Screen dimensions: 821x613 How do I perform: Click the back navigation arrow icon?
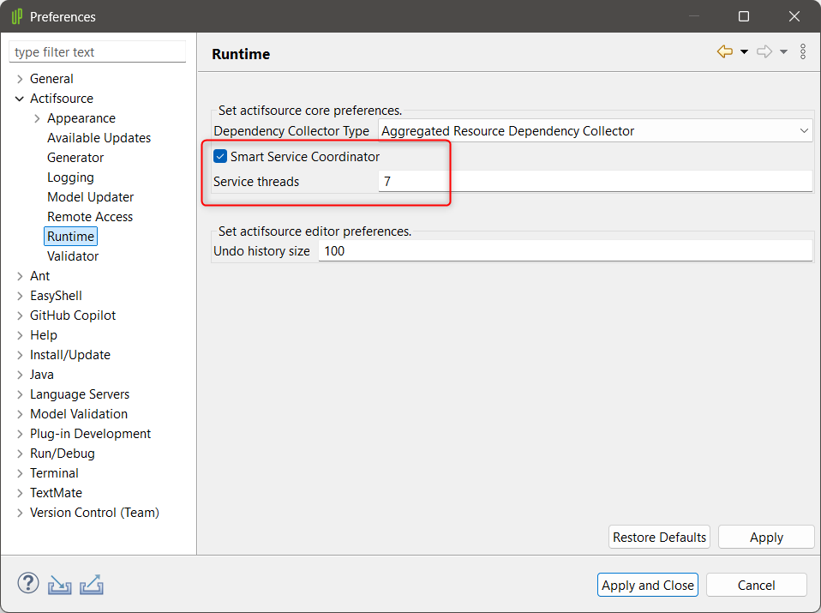click(725, 51)
